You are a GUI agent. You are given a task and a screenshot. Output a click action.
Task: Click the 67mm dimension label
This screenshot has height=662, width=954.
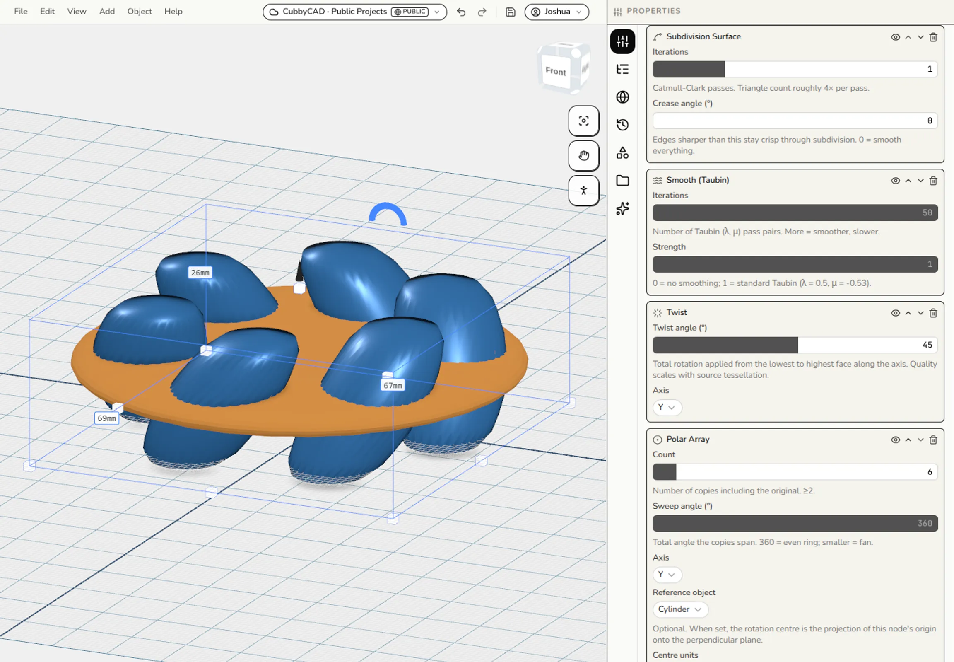click(393, 385)
